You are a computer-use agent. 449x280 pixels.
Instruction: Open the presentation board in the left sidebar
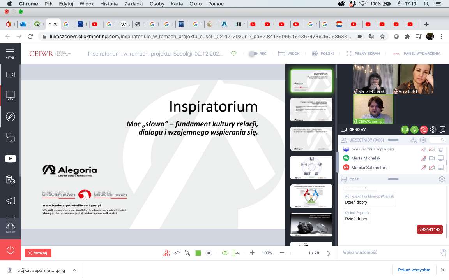click(10, 95)
